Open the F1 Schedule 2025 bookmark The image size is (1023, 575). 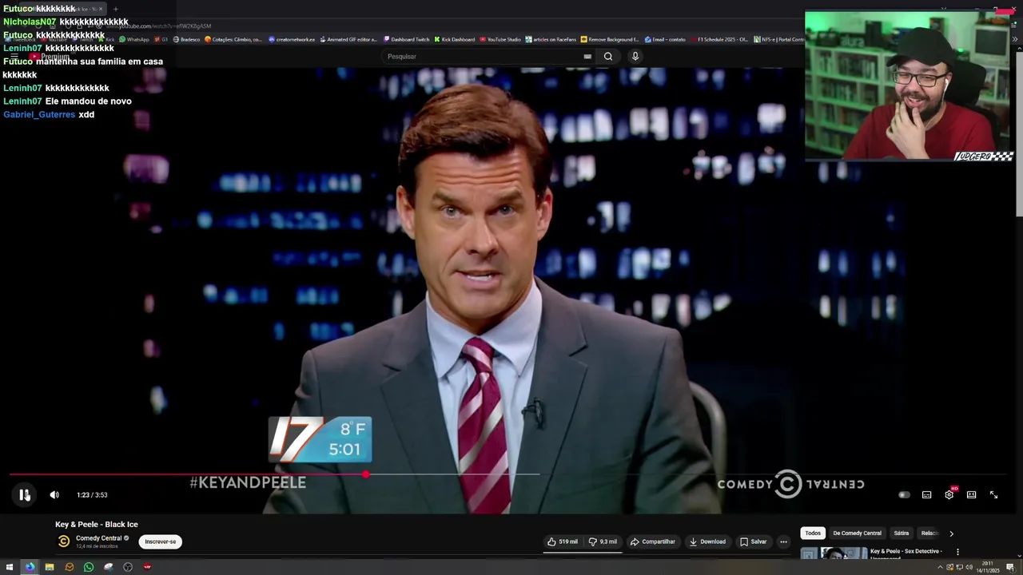718,39
